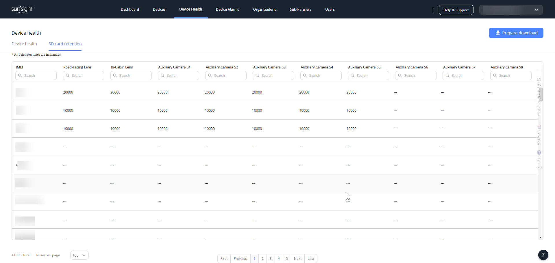This screenshot has height=263, width=555.
Task: Open Device Alarms page
Action: 227,10
